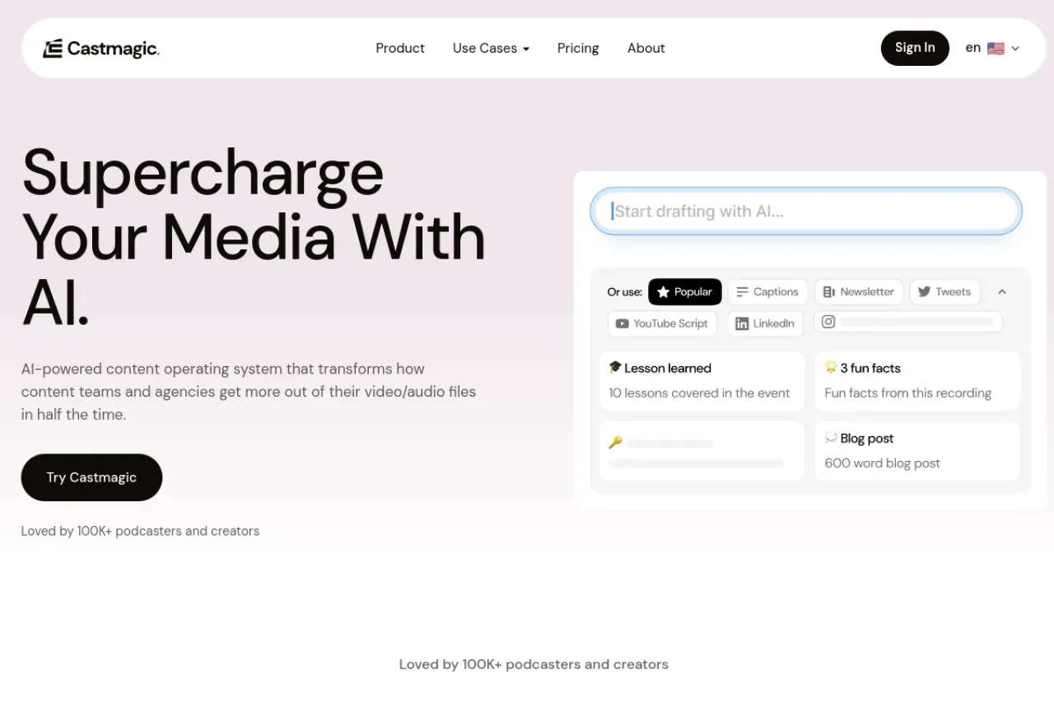Image resolution: width=1054 pixels, height=702 pixels.
Task: Go to the Pricing page
Action: coord(578,48)
